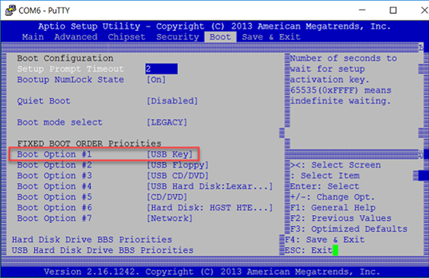Image resolution: width=429 pixels, height=278 pixels.
Task: Change Boot mode select [LEGACY] option
Action: [x=166, y=123]
